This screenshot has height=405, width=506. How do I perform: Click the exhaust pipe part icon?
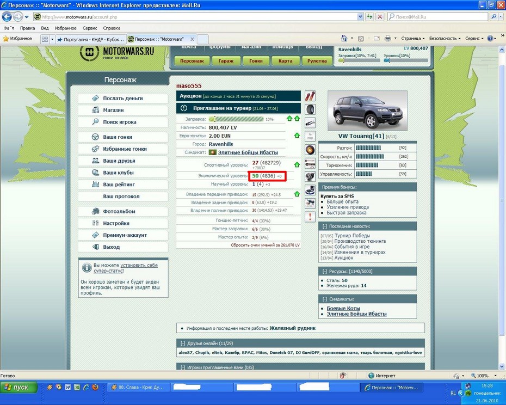(x=310, y=122)
